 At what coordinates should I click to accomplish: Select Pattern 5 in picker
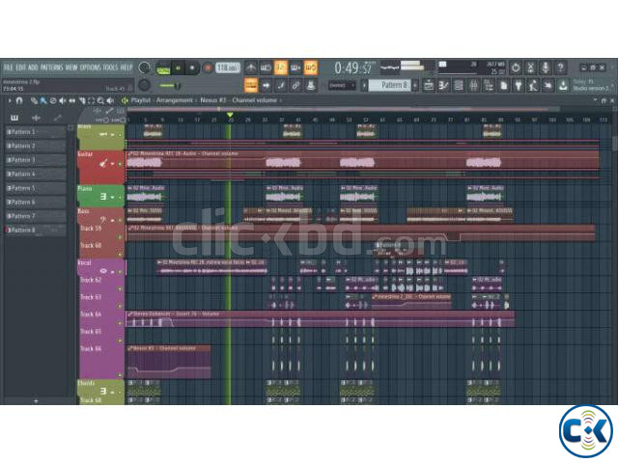coord(36,188)
